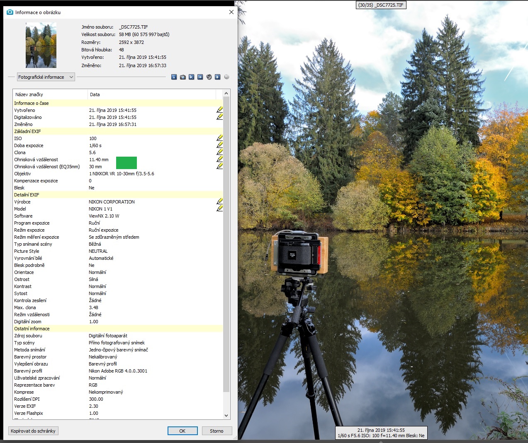Image resolution: width=528 pixels, height=443 pixels.
Task: Click the blue 'i' info icon
Action: tap(174, 77)
